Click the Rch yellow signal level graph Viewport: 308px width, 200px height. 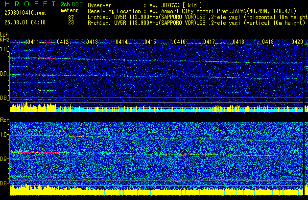click(156, 190)
